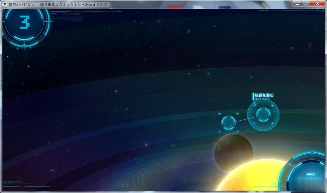This screenshot has width=327, height=193.
Task: Click the asteroid in the upper-right sky
Action: point(310,45)
